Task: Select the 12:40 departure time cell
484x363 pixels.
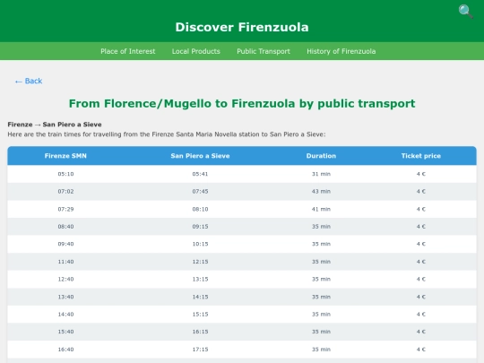Action: coord(65,279)
